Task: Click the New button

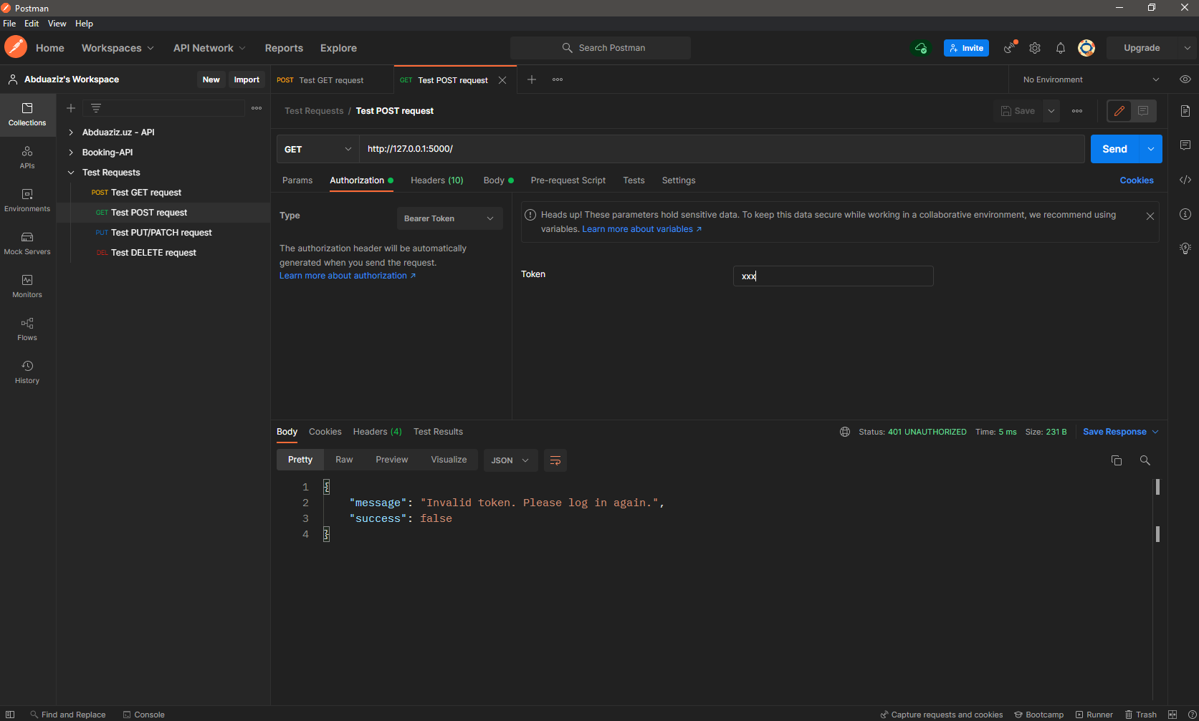Action: pyautogui.click(x=211, y=79)
